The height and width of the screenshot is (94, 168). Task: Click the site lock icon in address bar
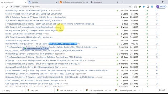pos(12,7)
